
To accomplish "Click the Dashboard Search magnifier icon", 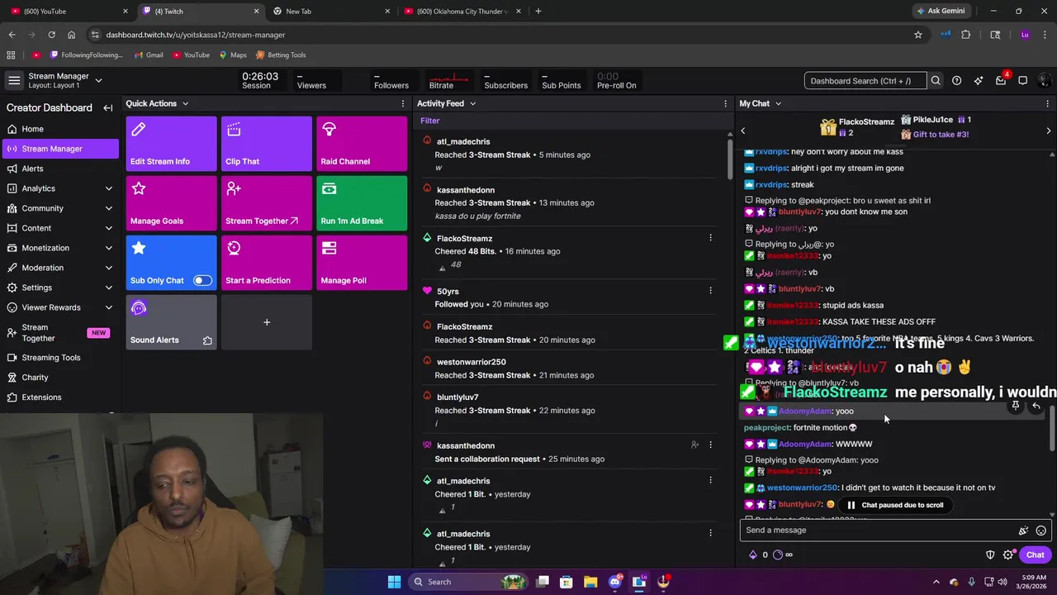I will click(936, 81).
